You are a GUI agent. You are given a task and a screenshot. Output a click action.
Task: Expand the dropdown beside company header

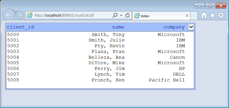(x=191, y=27)
